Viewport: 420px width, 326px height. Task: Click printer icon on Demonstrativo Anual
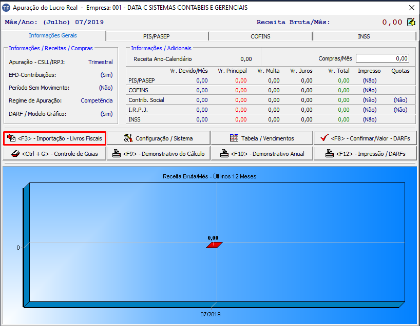click(x=224, y=153)
